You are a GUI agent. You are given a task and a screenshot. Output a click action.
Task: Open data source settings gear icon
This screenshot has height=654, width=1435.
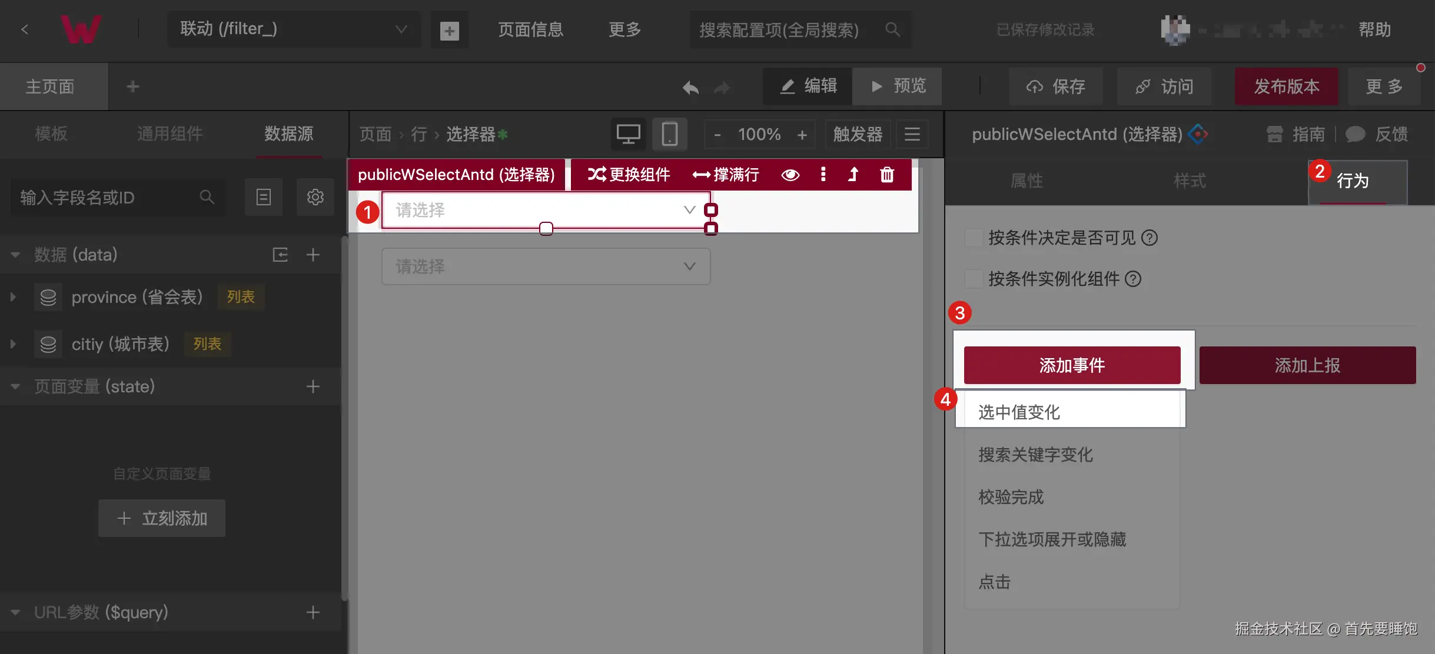point(315,197)
